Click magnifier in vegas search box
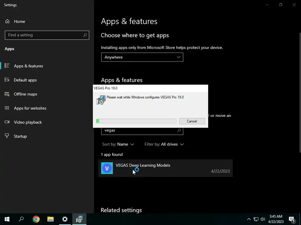This screenshot has width=301, height=225. tap(179, 130)
